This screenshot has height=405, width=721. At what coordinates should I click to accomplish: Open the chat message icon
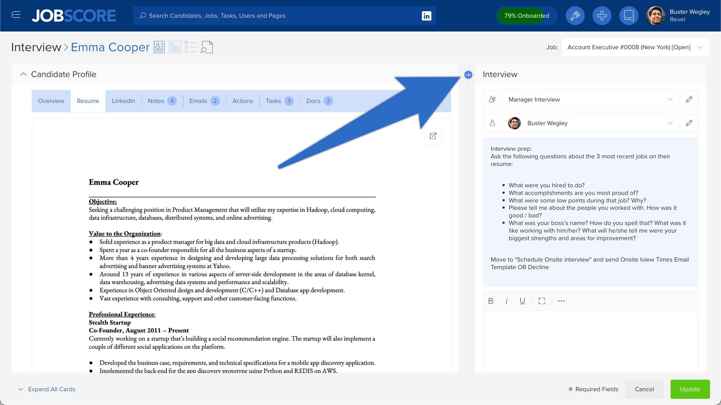tap(629, 16)
